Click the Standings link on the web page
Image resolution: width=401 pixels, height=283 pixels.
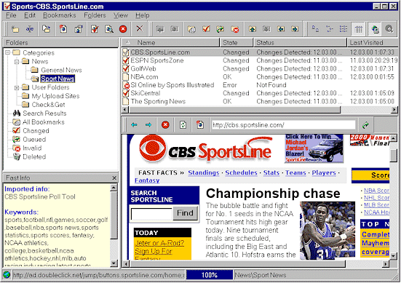tap(204, 173)
